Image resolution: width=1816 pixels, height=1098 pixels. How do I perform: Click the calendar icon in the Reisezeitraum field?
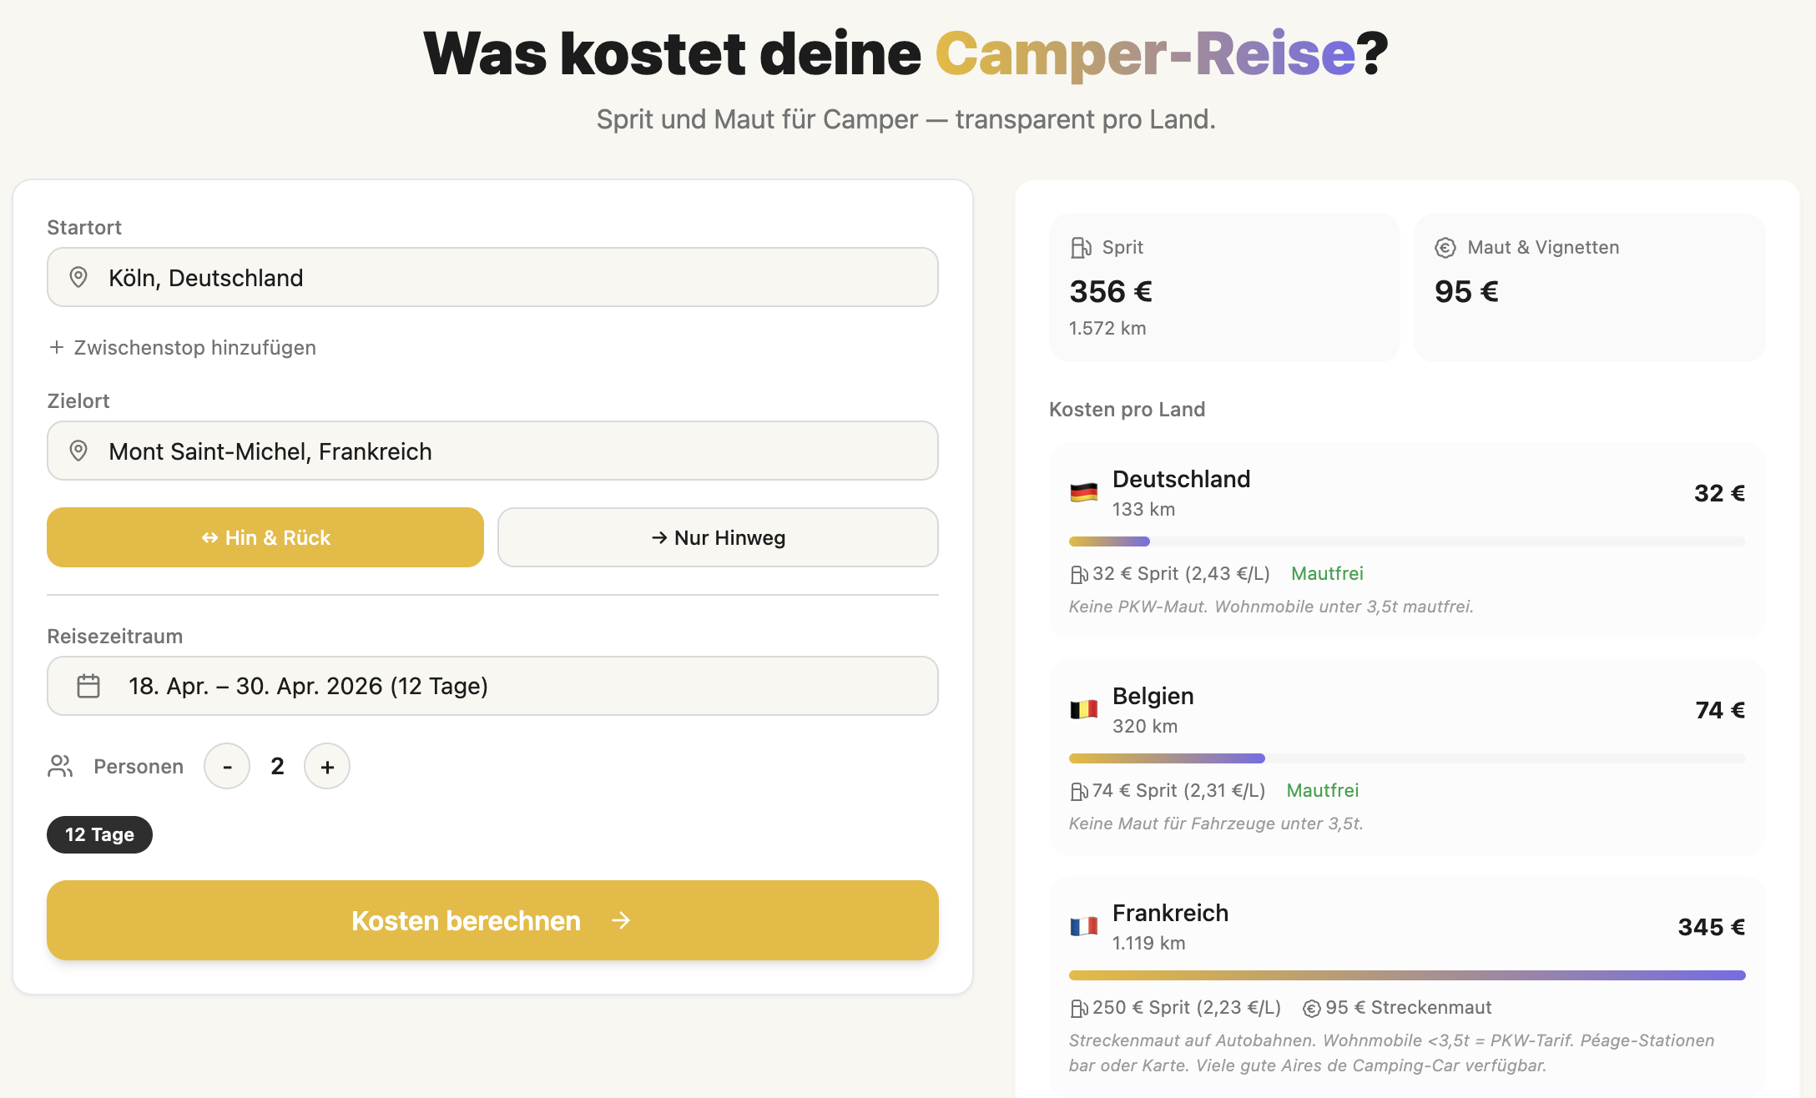coord(88,685)
